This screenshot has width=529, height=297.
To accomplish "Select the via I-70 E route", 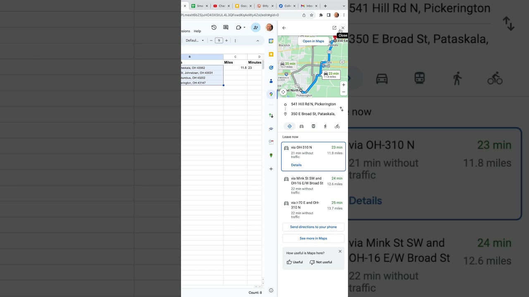I will pyautogui.click(x=313, y=210).
